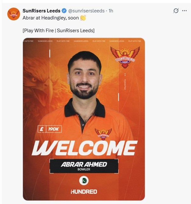Image resolution: width=191 pixels, height=204 pixels.
Task: Click the ABRAR AHMED name plate
Action: coord(84,166)
